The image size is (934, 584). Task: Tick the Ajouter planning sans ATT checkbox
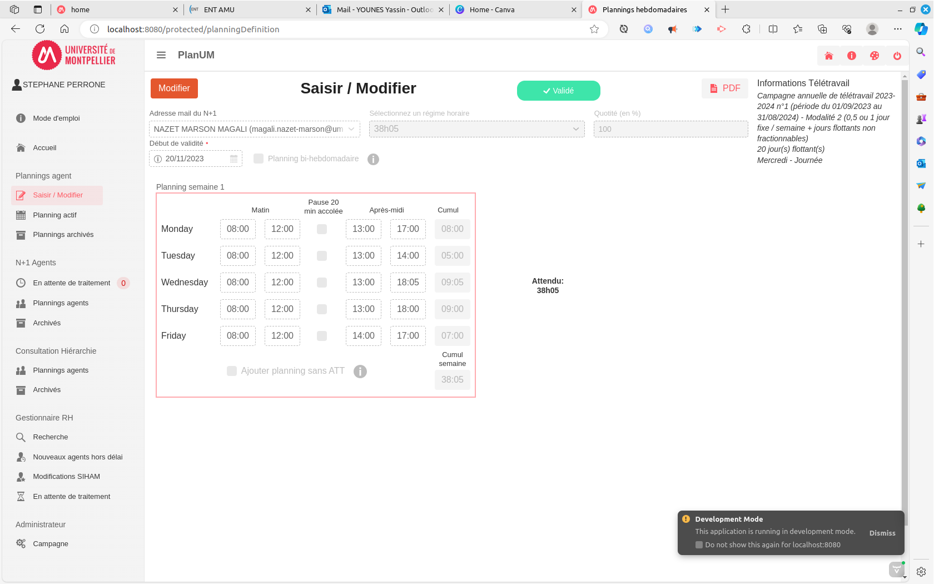coord(232,371)
